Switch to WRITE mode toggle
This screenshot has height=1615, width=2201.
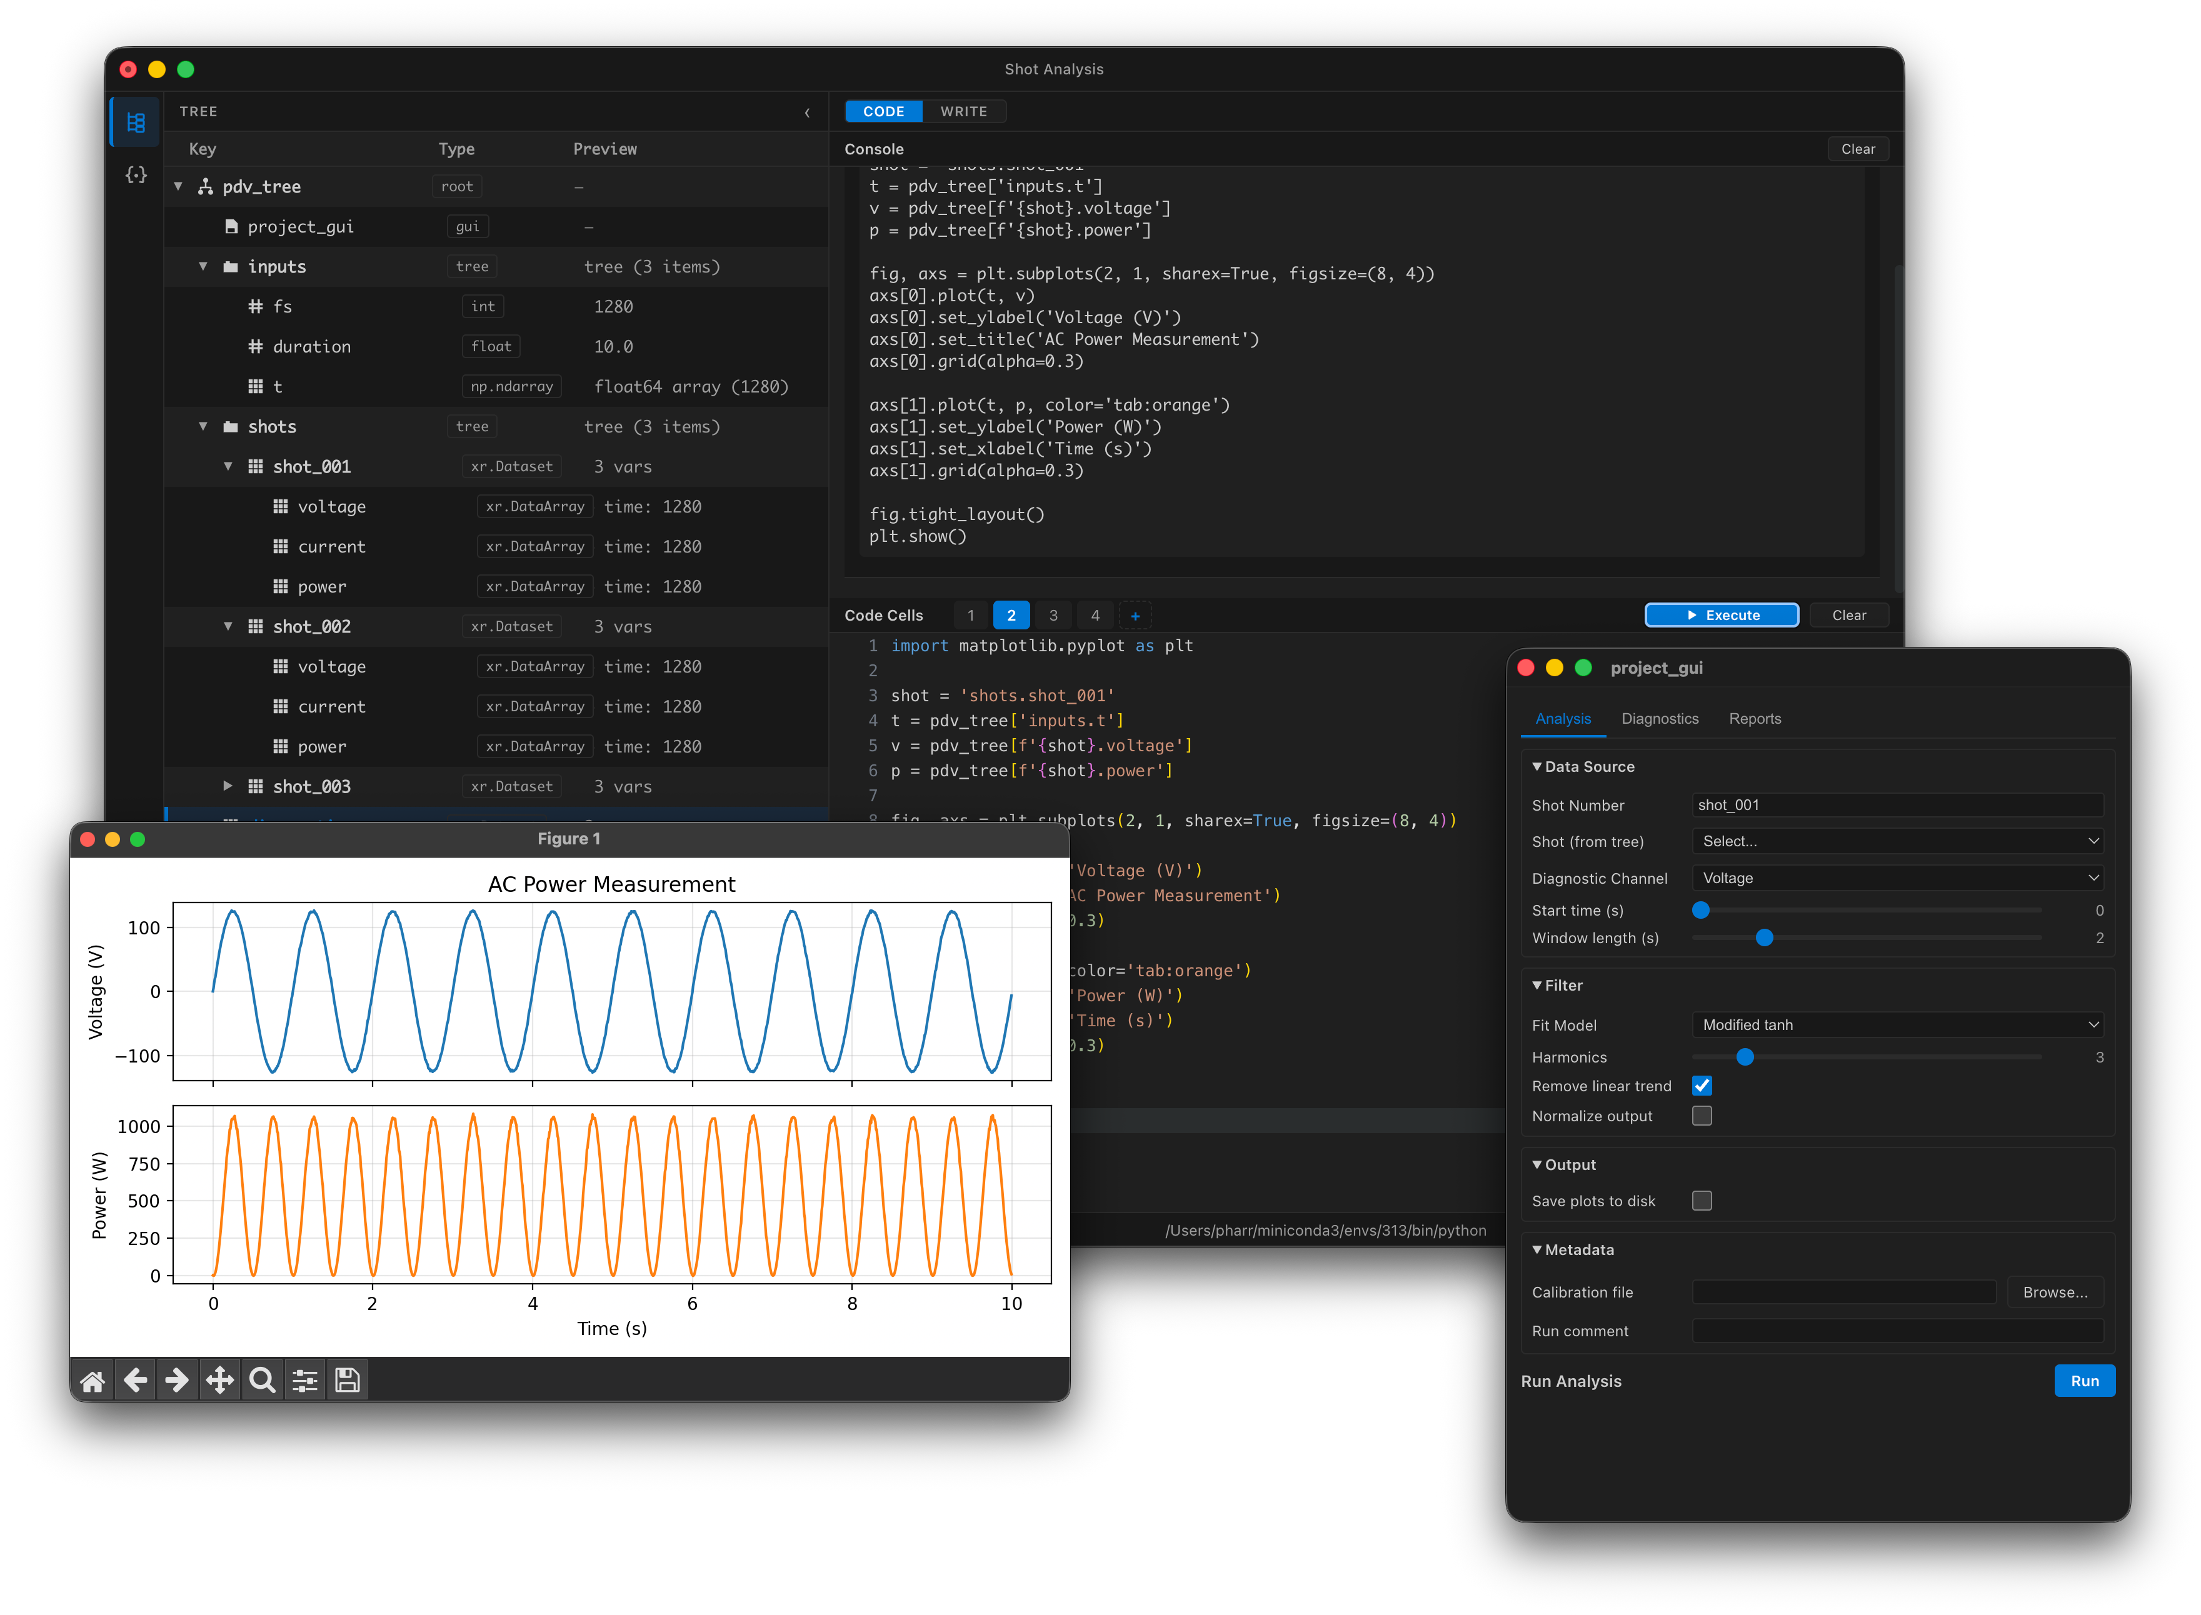964,111
